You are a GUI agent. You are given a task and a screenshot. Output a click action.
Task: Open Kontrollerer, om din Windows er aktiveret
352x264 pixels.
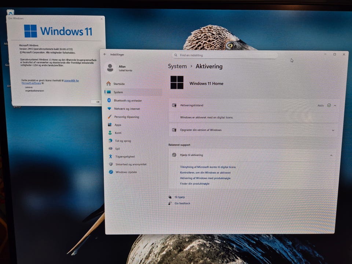205,172
